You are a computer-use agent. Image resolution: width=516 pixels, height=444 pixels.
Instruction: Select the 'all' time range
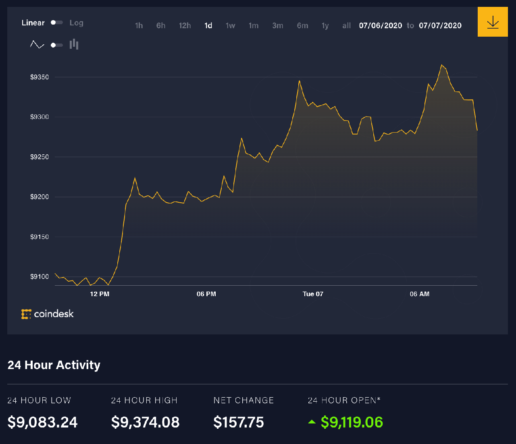(347, 26)
